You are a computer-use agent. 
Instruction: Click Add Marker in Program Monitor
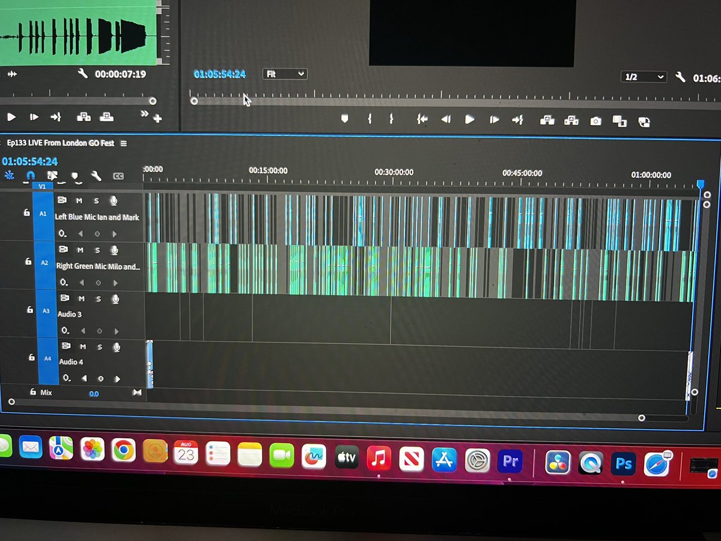pyautogui.click(x=345, y=119)
